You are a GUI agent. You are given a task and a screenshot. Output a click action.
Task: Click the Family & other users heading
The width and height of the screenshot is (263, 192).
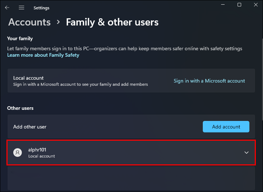[112, 22]
